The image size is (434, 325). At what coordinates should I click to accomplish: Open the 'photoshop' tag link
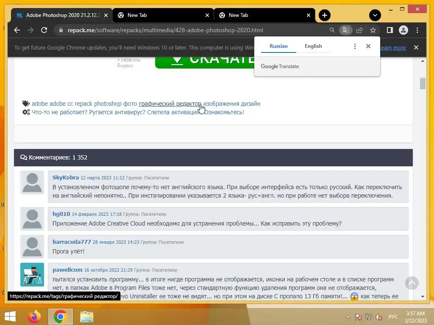108,104
